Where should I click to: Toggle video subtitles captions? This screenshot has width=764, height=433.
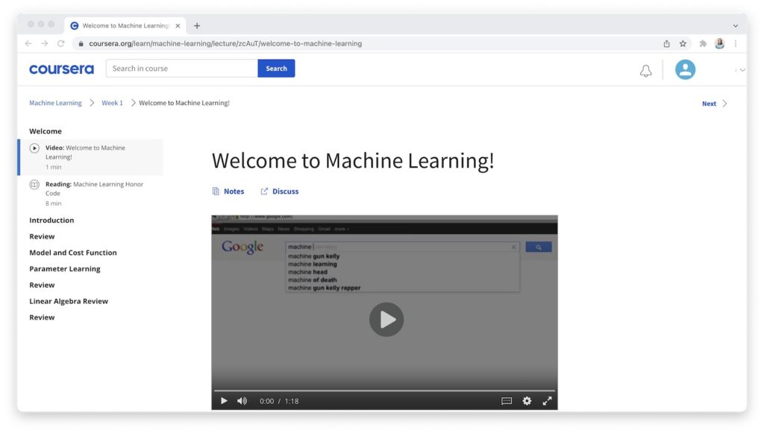point(507,401)
